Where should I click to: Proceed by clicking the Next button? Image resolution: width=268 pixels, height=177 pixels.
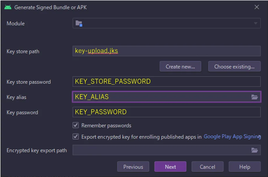tap(170, 167)
